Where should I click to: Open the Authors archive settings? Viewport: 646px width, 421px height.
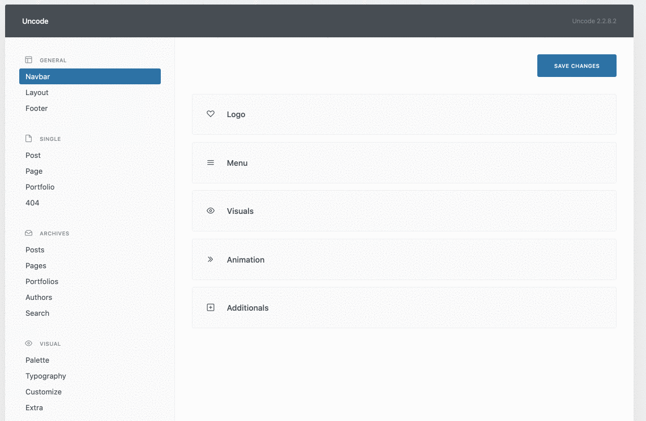click(x=38, y=297)
